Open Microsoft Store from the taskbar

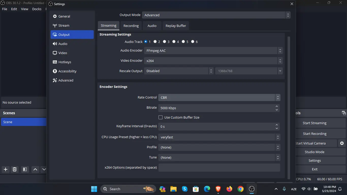(x=196, y=189)
